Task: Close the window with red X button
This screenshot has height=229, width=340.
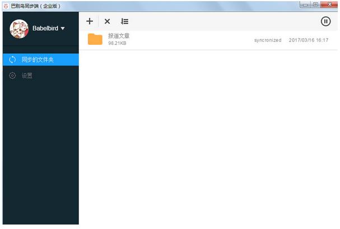Action: click(329, 4)
